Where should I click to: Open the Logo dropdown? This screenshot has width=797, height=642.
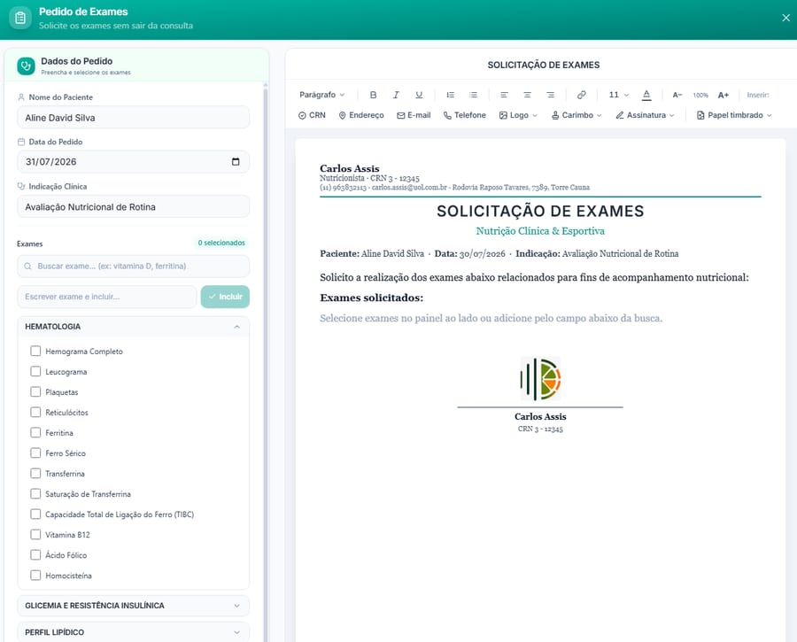pyautogui.click(x=518, y=115)
